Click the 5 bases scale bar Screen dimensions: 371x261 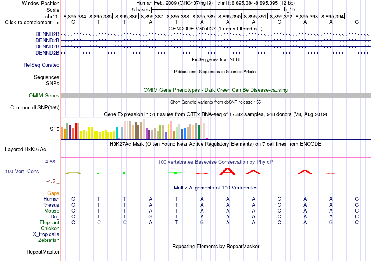coord(216,10)
